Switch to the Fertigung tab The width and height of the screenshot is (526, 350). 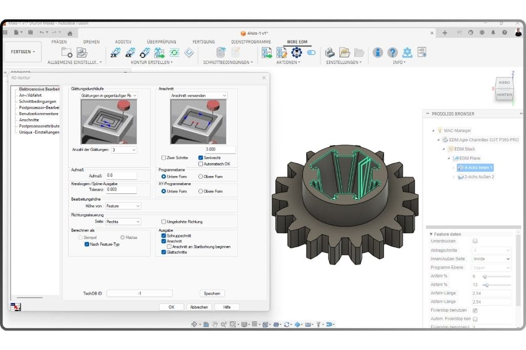click(204, 42)
